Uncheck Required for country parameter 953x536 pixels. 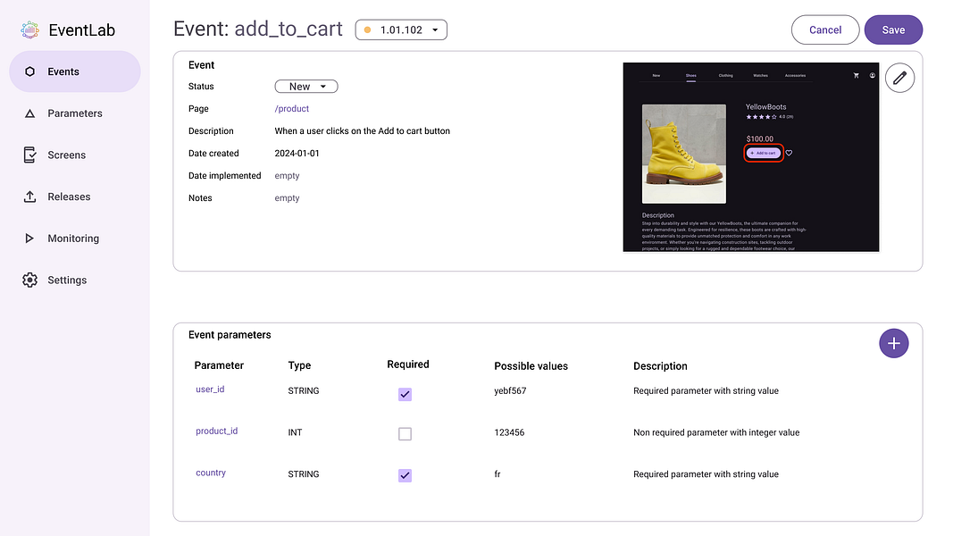(405, 475)
